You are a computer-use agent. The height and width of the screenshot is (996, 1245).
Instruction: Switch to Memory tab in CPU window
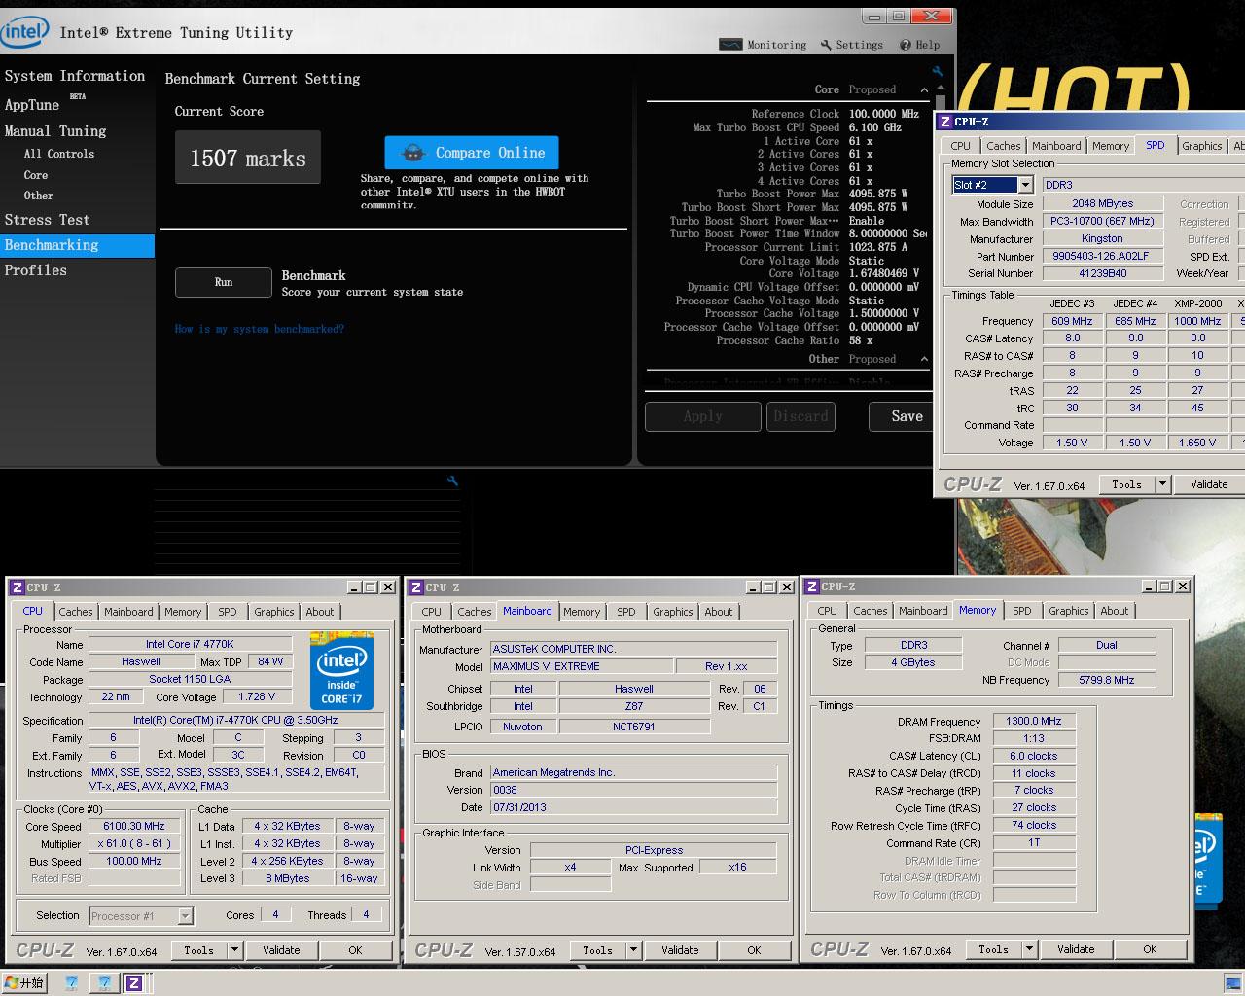(x=183, y=612)
